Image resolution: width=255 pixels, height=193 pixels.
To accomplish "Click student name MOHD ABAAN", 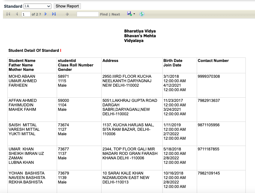I will 22,76.
